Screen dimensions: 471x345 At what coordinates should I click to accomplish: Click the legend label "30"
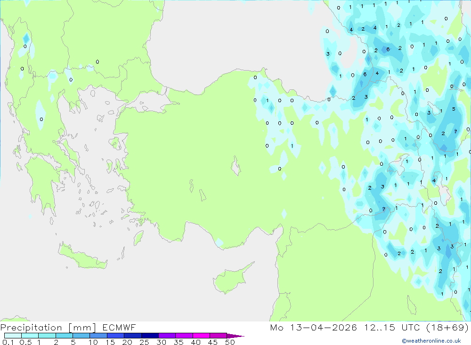tap(161, 342)
